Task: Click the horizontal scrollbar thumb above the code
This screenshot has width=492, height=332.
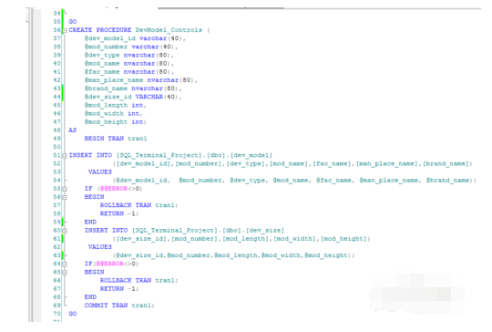Action: [220, 8]
